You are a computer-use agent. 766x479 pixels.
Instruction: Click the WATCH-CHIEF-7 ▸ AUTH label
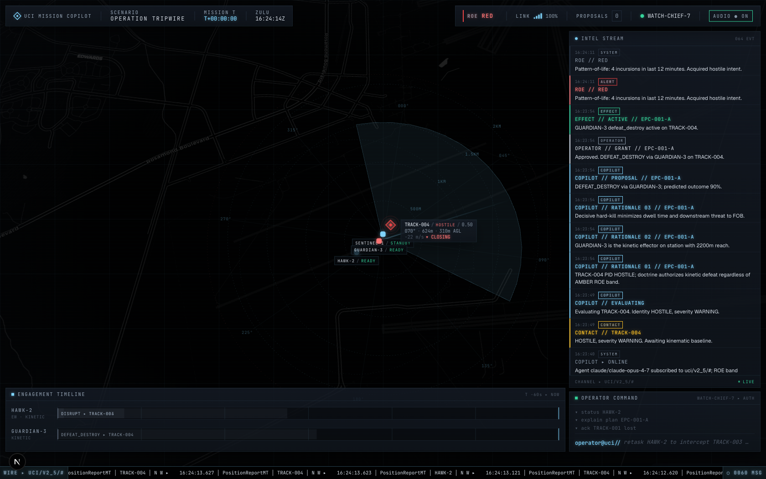[x=725, y=398]
